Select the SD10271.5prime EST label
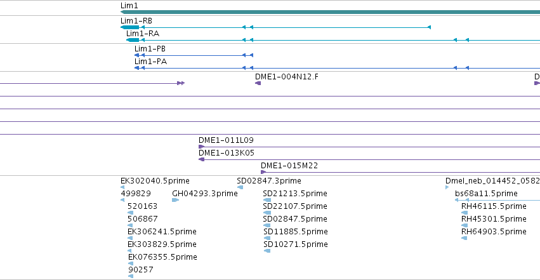Viewport: 540px width, 280px height. click(296, 244)
